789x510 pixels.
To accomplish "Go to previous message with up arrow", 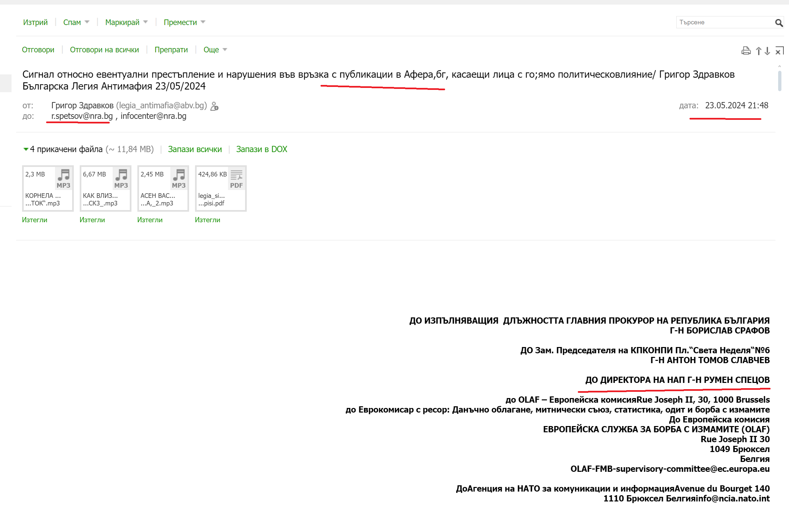I will click(x=758, y=51).
